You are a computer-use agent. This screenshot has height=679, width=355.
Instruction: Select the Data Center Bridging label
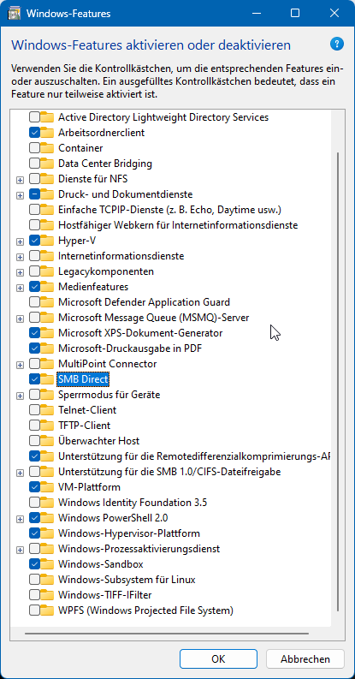tap(105, 164)
